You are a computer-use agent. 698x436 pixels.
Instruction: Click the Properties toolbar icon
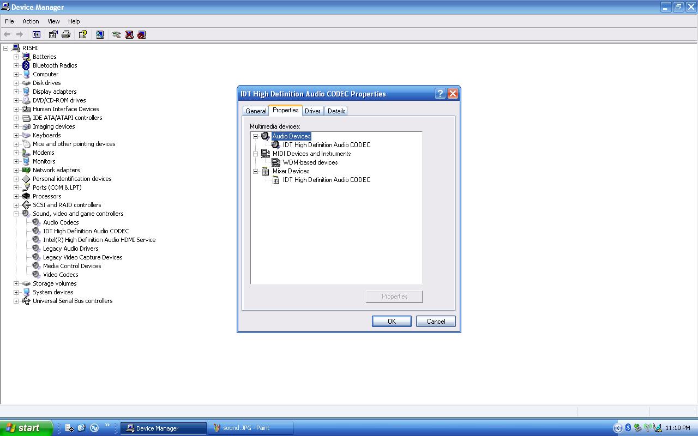point(53,34)
